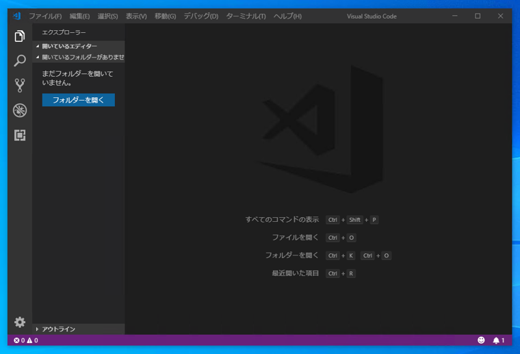Viewport: 520px width, 354px height.
Task: Click the フォルダーを開く button
Action: coord(78,100)
